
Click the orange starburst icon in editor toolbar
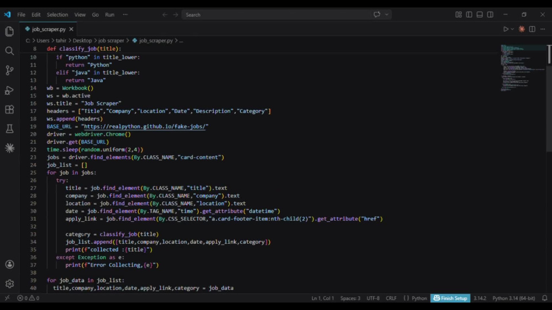point(522,29)
